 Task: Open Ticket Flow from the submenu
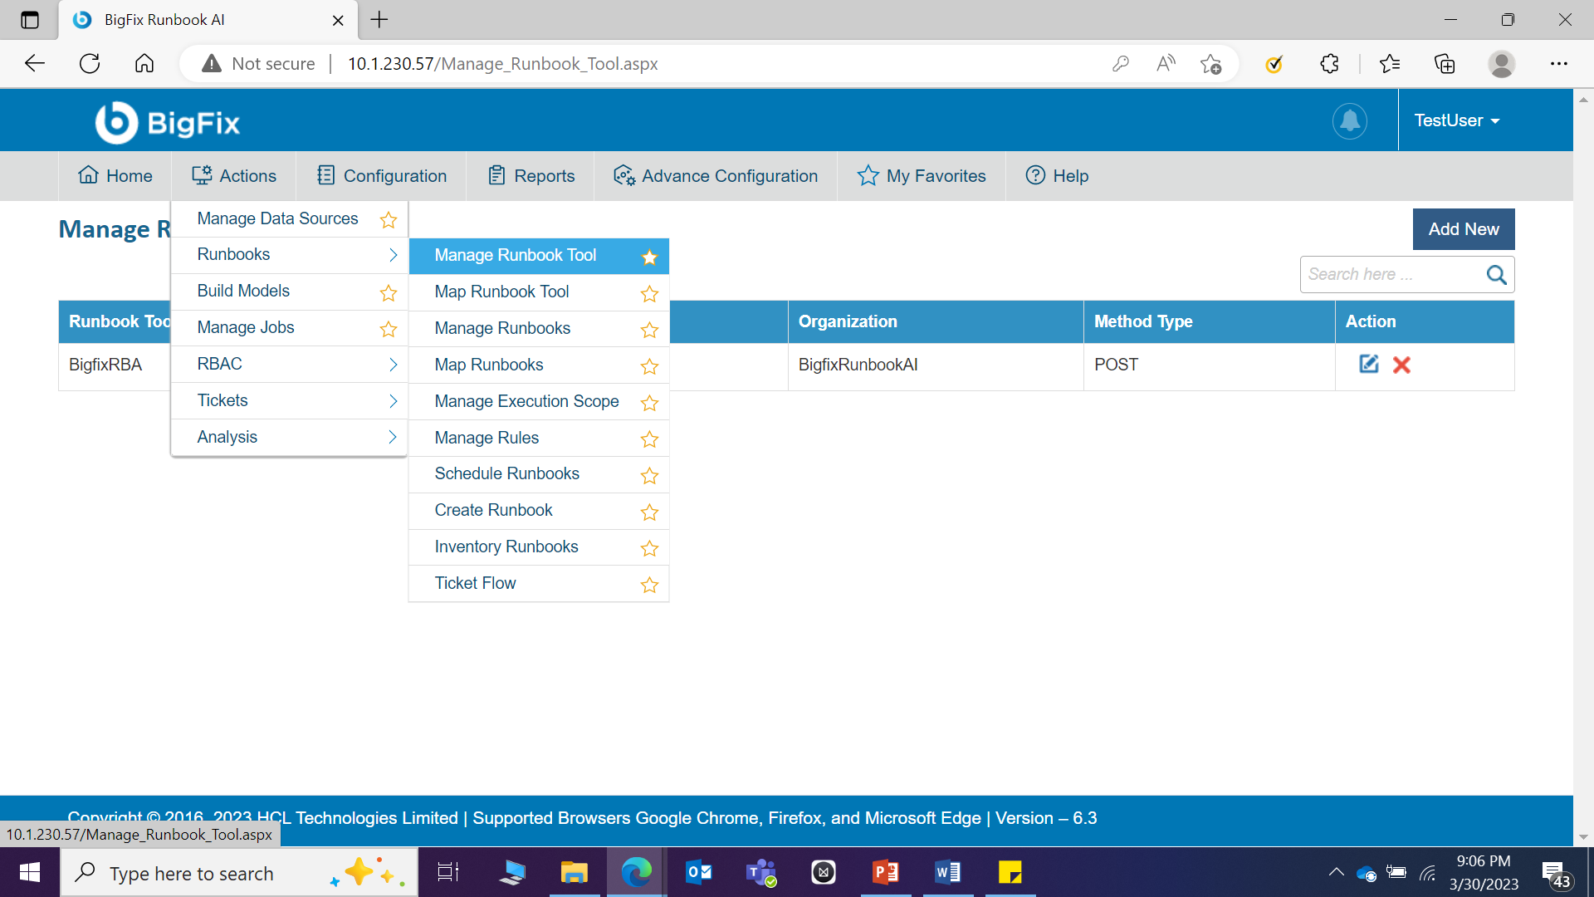[x=475, y=583]
